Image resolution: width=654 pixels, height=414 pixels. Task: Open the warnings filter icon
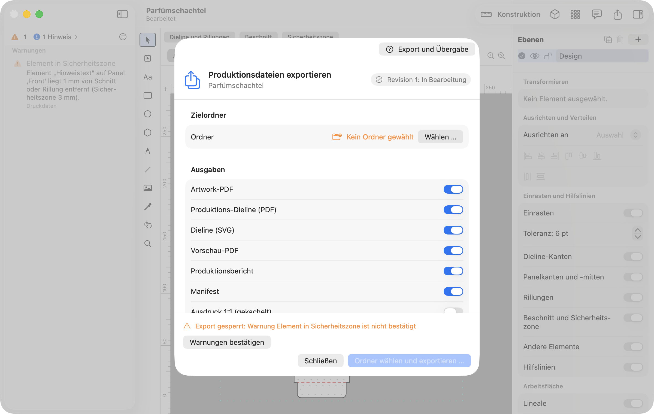pos(123,37)
